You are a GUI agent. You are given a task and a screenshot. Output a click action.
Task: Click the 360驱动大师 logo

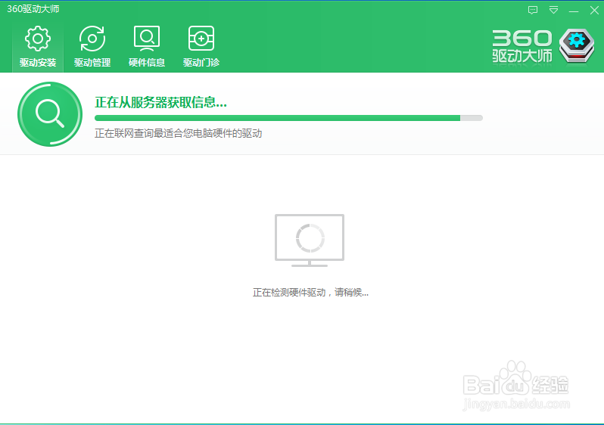[543, 46]
